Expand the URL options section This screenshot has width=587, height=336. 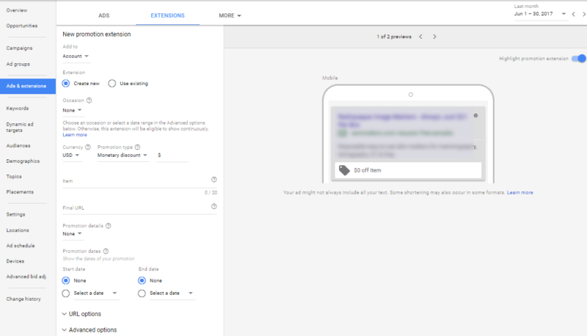point(79,314)
